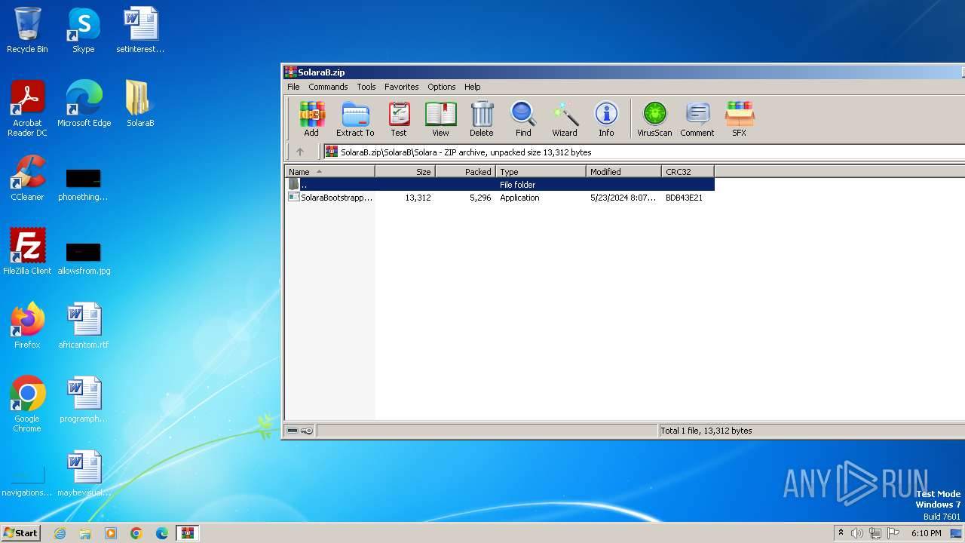Select the navigations desktop file
This screenshot has height=543, width=965.
(27, 483)
